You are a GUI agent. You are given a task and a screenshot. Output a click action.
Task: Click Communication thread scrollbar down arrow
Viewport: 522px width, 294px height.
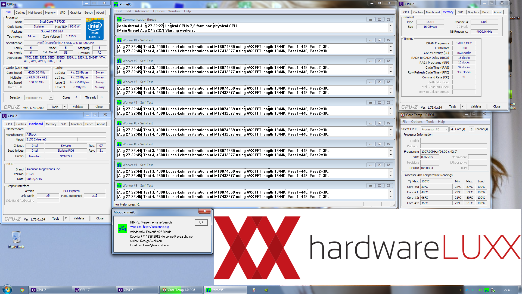pos(391,30)
